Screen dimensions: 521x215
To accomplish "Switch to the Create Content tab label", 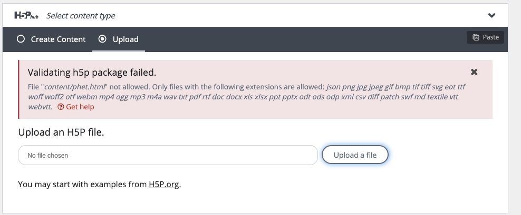I will coord(58,39).
